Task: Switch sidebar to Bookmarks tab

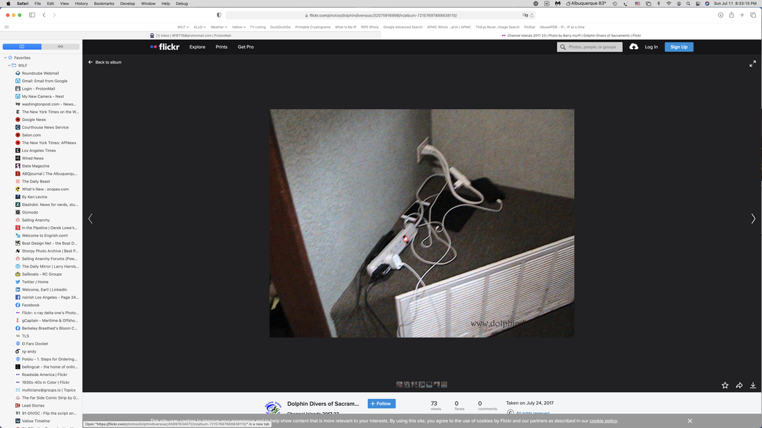Action: coord(22,46)
